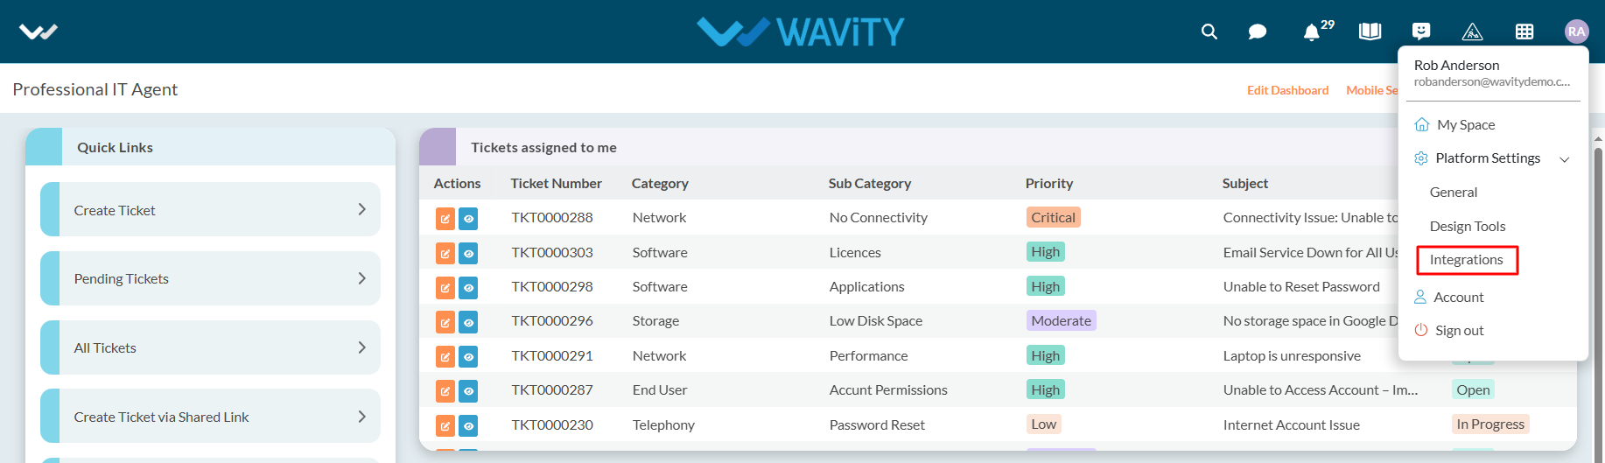
Task: View ticket TKT0000303 with blue eye icon
Action: 468,253
